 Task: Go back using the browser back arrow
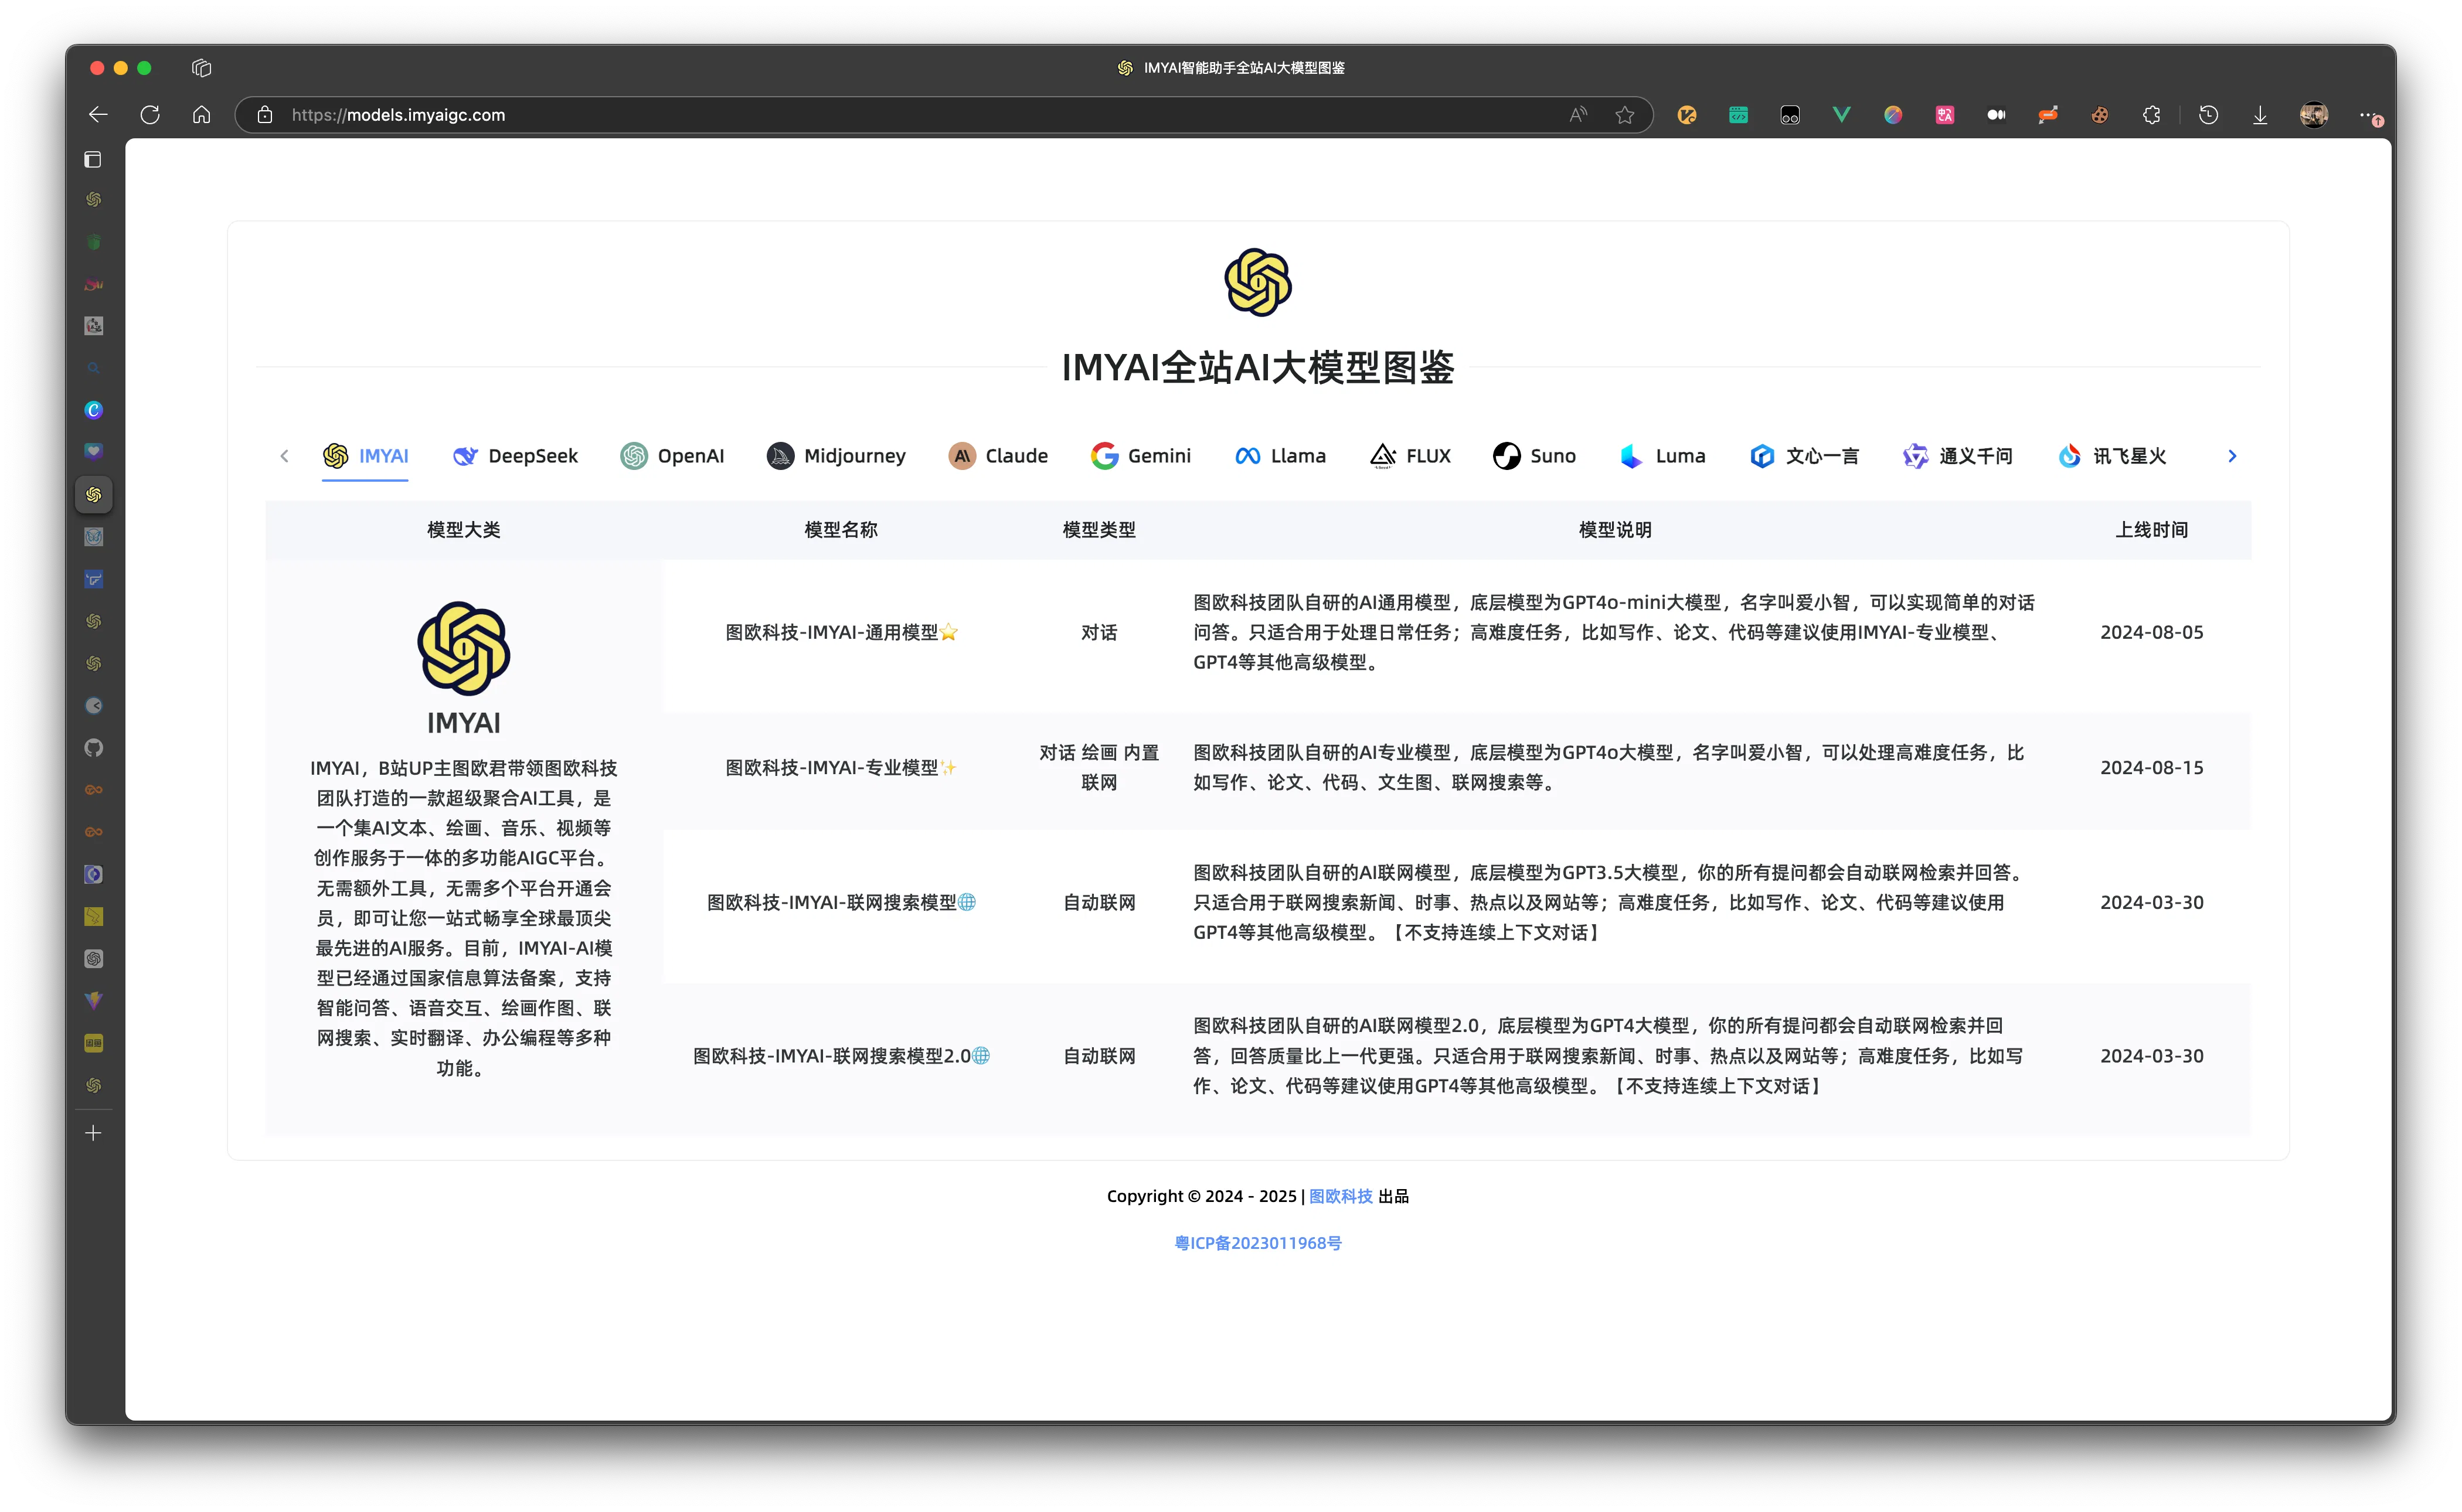[98, 115]
